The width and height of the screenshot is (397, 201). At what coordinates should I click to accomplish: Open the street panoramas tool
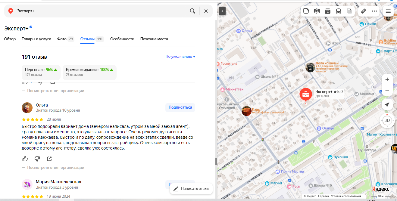click(317, 11)
